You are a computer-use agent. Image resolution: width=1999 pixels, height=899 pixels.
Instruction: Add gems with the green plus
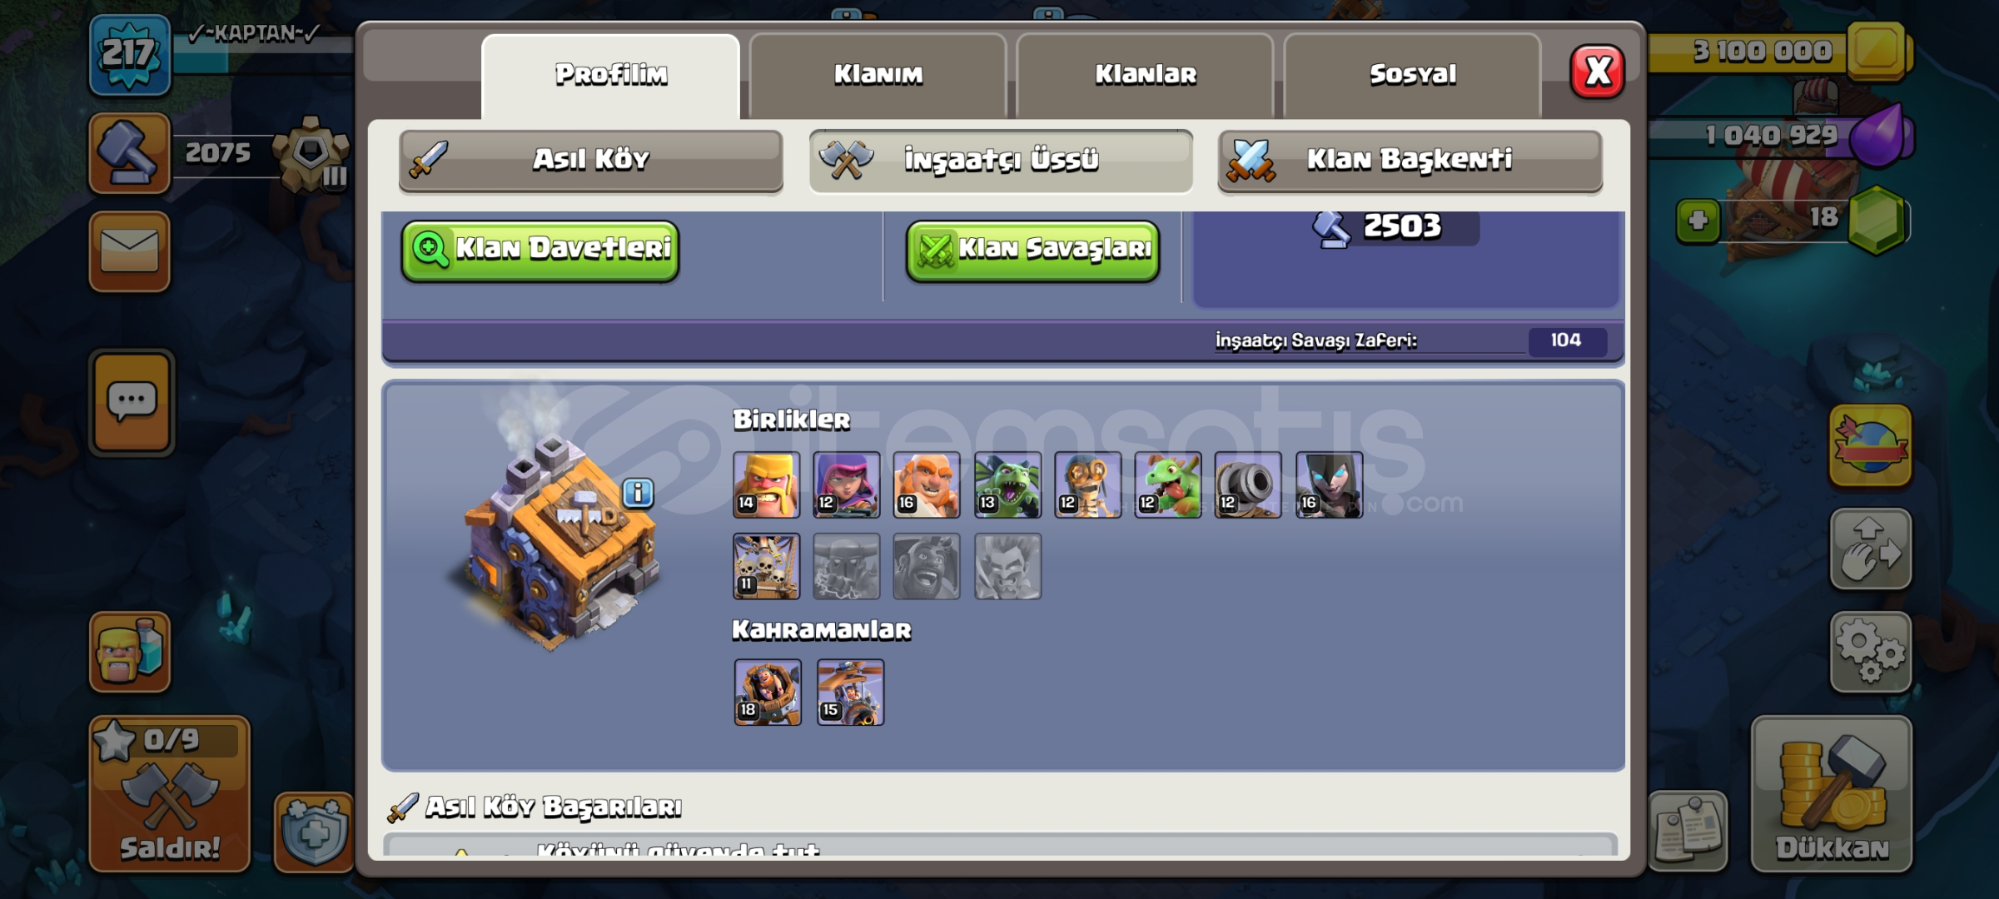(x=1698, y=221)
